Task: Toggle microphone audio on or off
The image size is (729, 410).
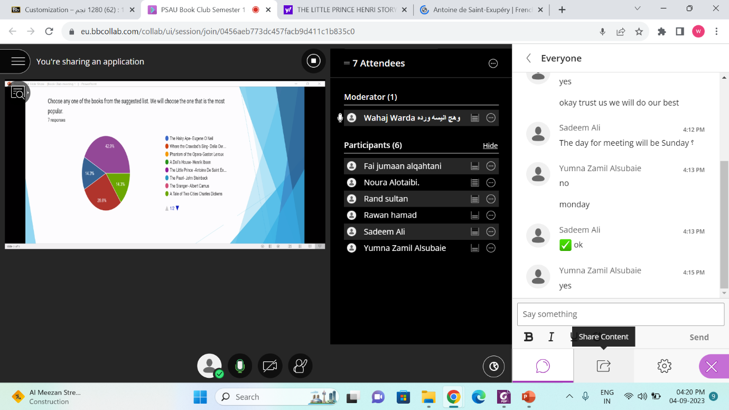Action: coord(240,366)
